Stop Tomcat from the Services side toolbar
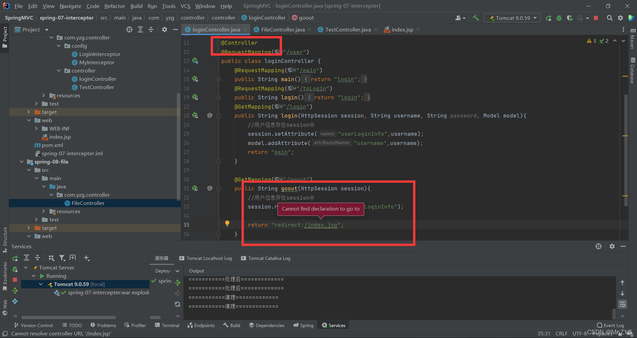Screen dimensions: 637x338 tap(15, 280)
